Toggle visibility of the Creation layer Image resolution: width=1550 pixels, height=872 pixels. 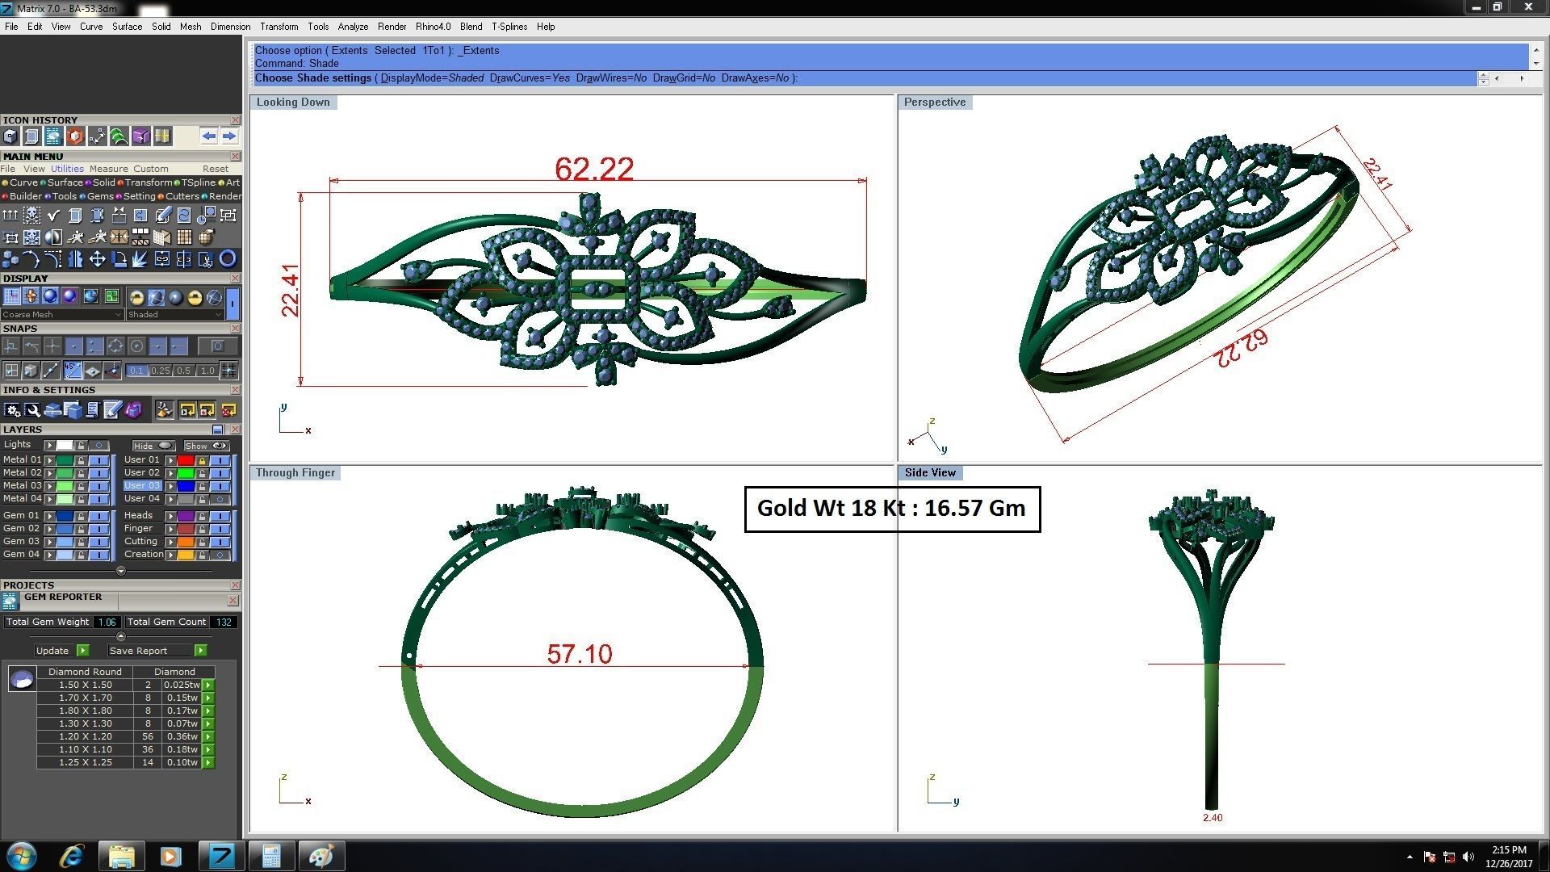pos(220,555)
